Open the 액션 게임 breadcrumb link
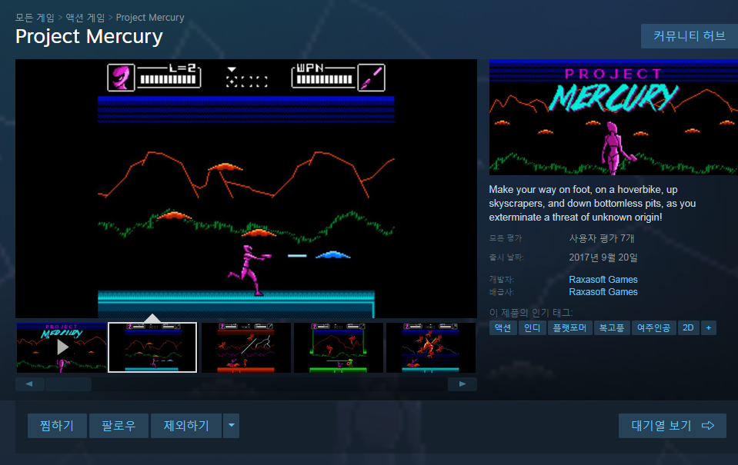 point(85,18)
